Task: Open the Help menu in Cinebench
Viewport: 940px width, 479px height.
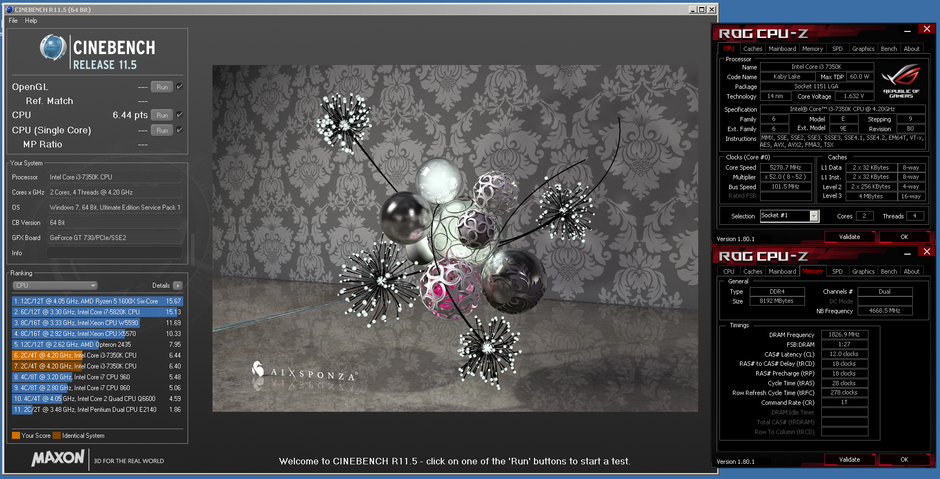Action: [31, 21]
